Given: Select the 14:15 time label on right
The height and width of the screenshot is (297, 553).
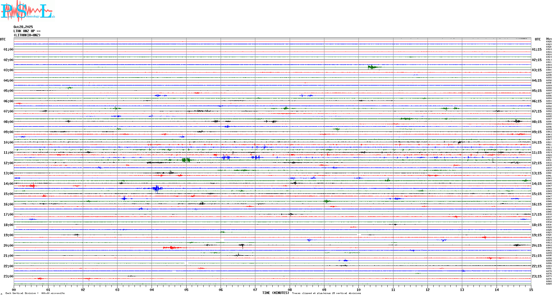Looking at the screenshot, I should (x=536, y=184).
